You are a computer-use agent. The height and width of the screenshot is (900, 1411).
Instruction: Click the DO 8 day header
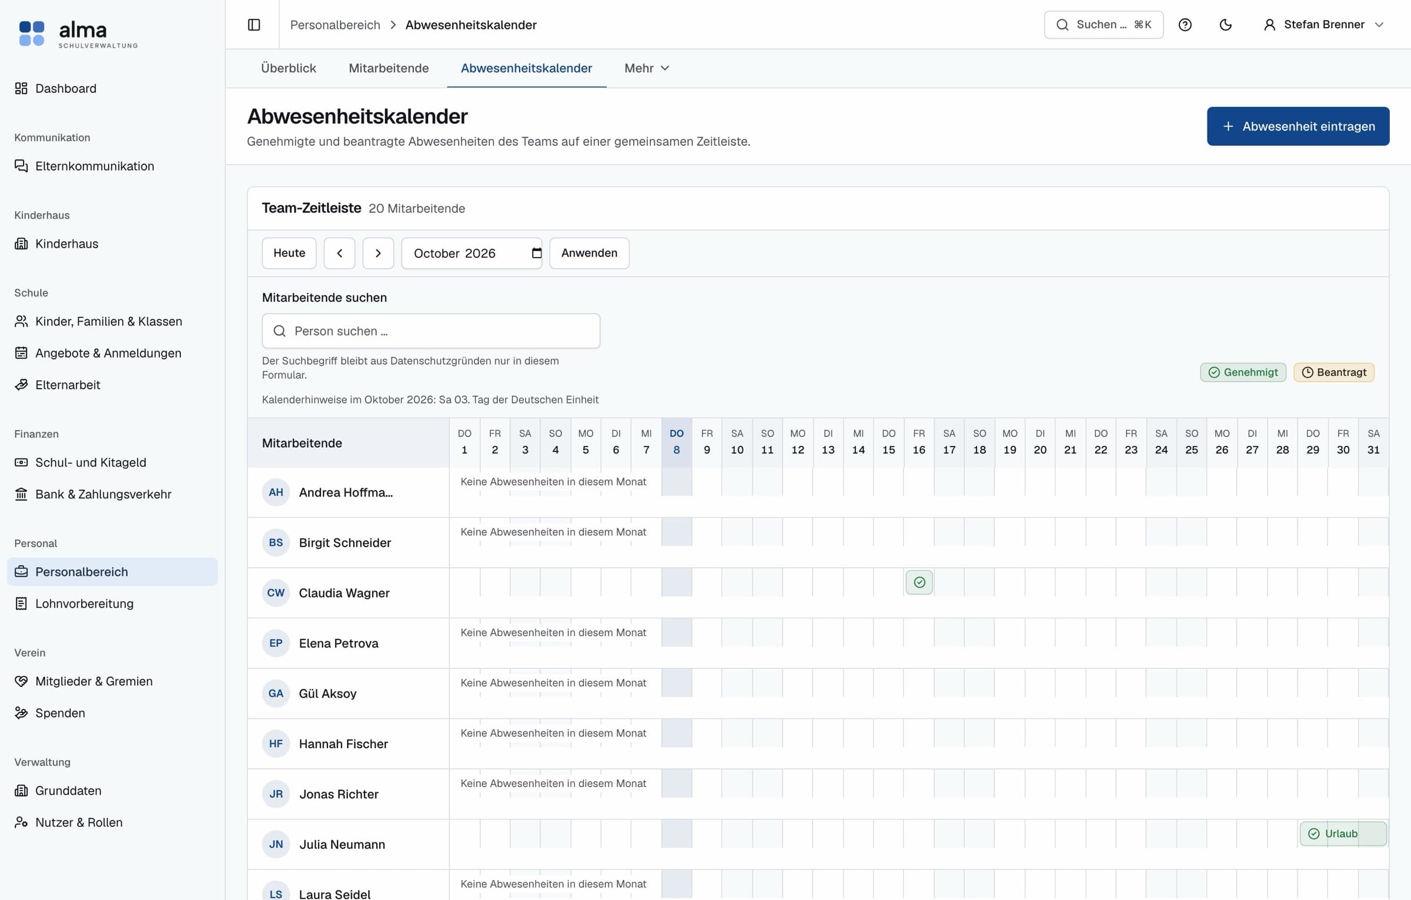(677, 442)
